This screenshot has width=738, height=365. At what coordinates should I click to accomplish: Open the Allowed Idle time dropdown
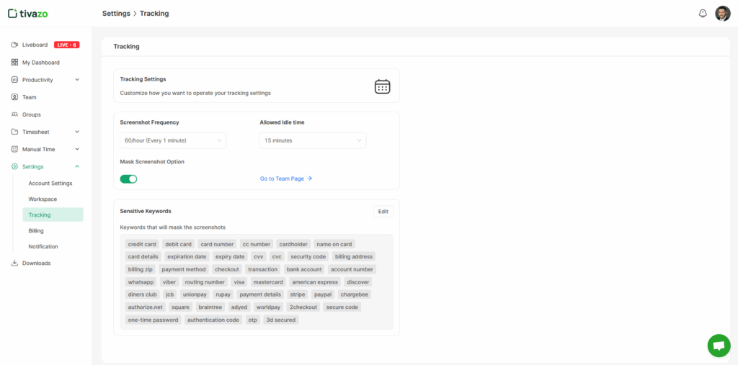pos(313,140)
